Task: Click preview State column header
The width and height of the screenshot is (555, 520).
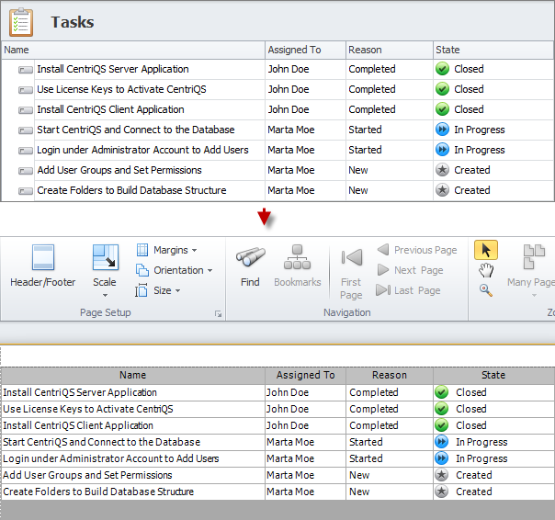Action: click(493, 375)
